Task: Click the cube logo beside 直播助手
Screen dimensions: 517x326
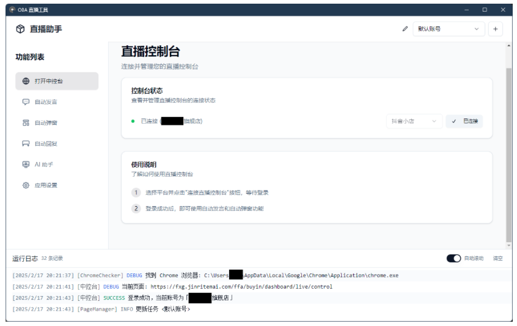Action: 20,29
